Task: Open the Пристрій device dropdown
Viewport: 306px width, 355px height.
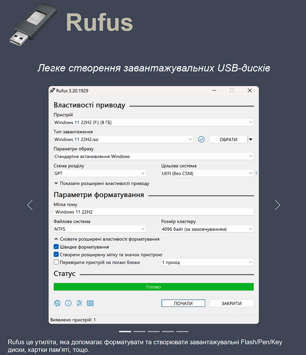Action: pyautogui.click(x=153, y=122)
